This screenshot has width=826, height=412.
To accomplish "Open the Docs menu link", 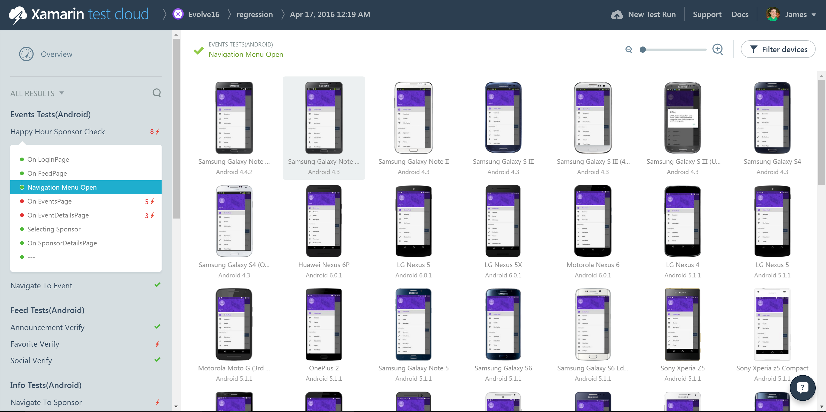I will (x=740, y=14).
